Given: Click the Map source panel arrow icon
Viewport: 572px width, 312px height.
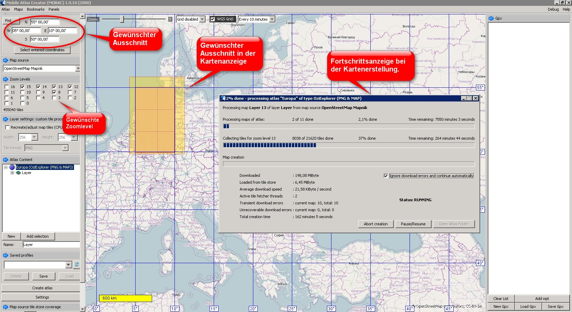Looking at the screenshot, I should 6,60.
